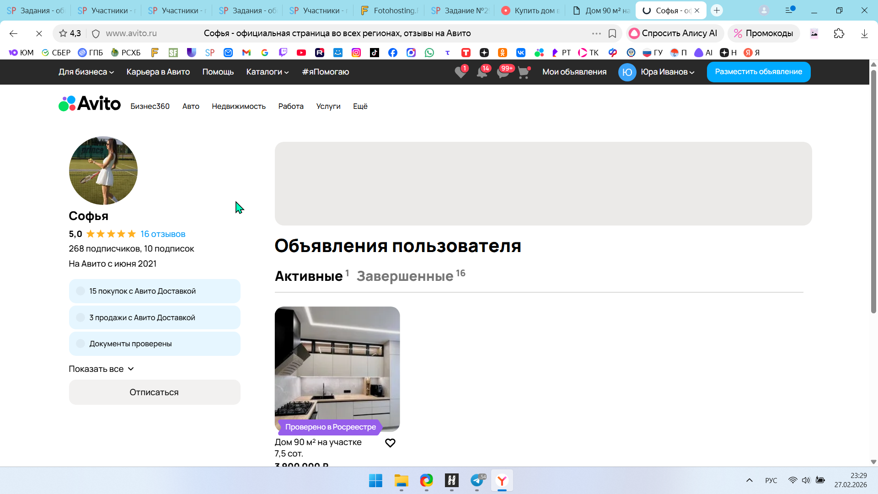Click the Avito logo
The width and height of the screenshot is (878, 494).
[90, 104]
